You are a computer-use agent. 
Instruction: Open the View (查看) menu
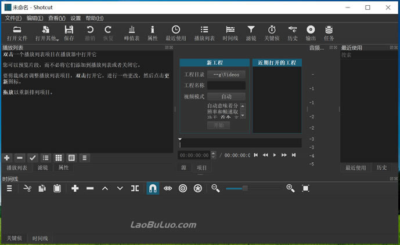click(x=57, y=18)
